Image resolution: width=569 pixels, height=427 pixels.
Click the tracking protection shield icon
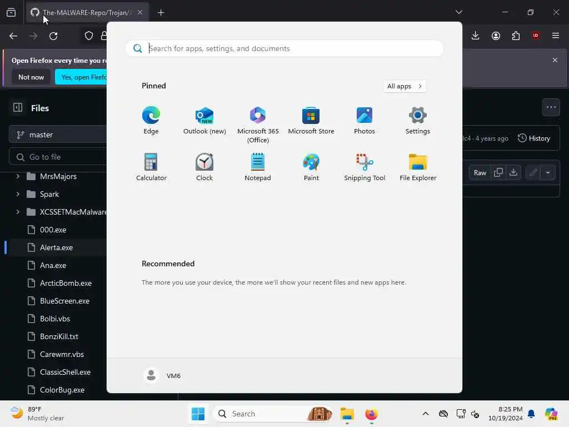(89, 36)
